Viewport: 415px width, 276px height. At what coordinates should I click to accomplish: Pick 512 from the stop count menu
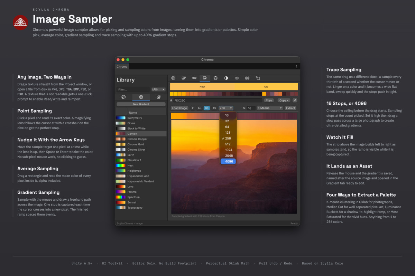tap(228, 144)
